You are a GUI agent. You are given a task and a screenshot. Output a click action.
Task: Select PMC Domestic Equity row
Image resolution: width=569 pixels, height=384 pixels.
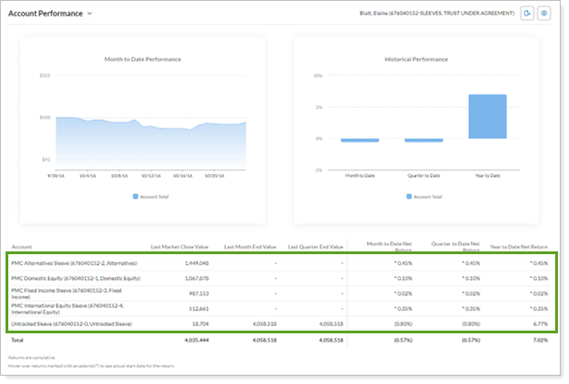click(x=76, y=277)
